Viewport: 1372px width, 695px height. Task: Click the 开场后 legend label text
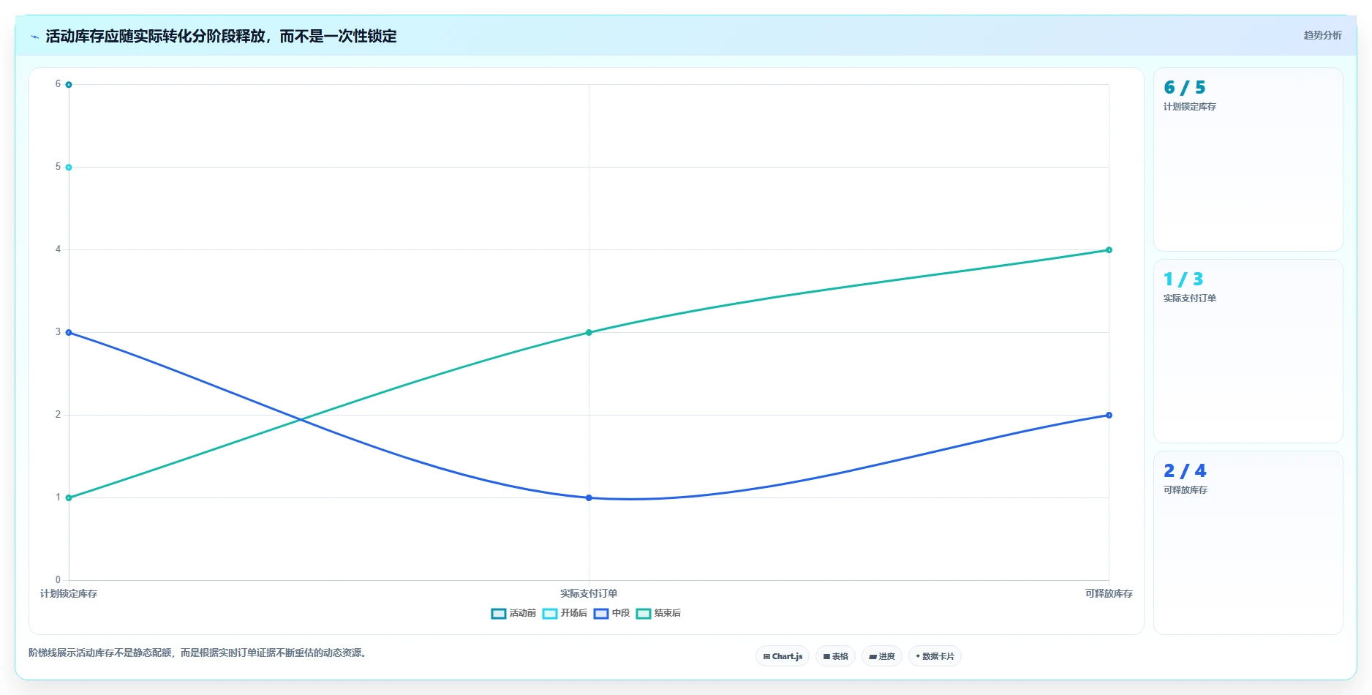point(574,613)
